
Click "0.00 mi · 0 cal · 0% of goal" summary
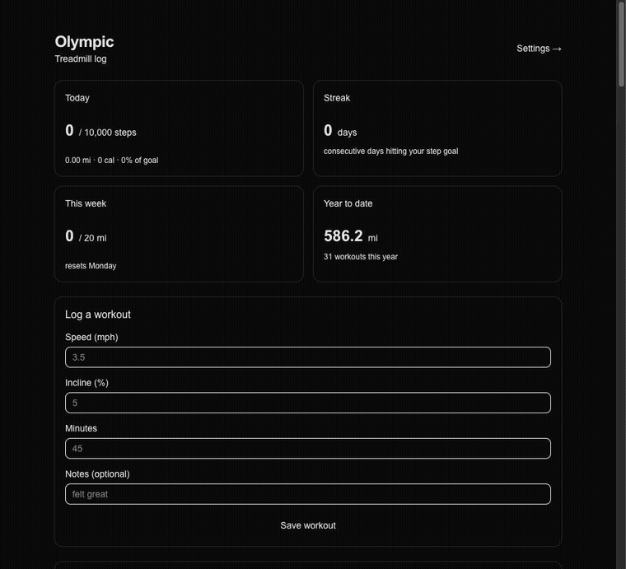[x=111, y=160]
